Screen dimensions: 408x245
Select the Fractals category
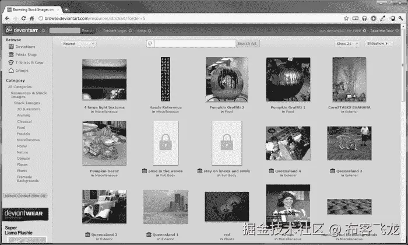[23, 134]
